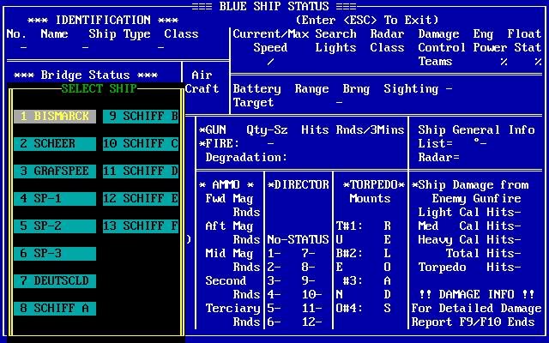Choose 10 SCHIFF C entry
The image size is (549, 343).
(x=141, y=144)
